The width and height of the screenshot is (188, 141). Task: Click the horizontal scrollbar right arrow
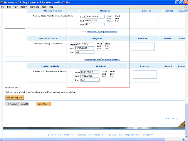coord(183,140)
